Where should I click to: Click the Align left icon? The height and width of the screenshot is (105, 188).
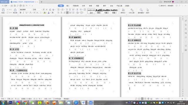tap(58, 13)
